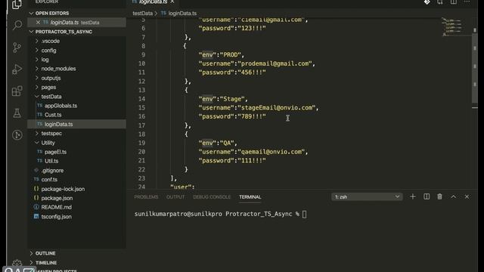Click the "PROD" env value on line 9
Image resolution: width=484 pixels, height=272 pixels.
coord(231,55)
